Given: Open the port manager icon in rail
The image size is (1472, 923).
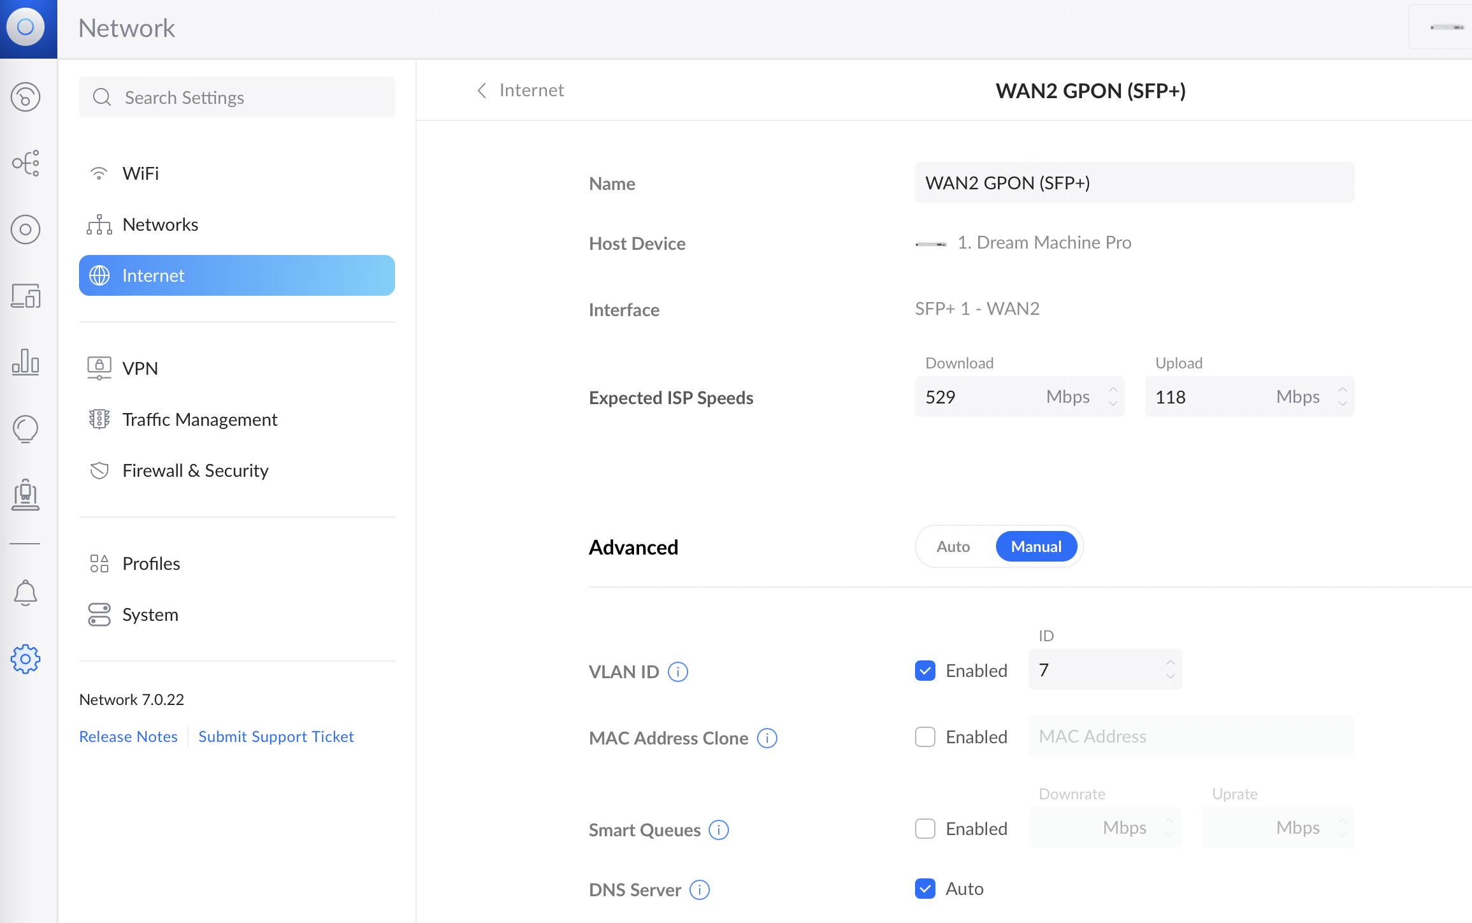Looking at the screenshot, I should 25,495.
